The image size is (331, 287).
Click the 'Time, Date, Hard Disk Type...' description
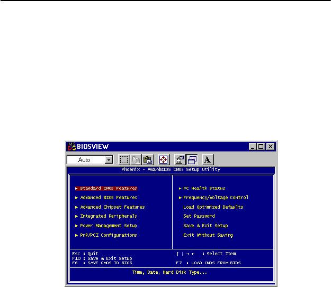coord(169,273)
